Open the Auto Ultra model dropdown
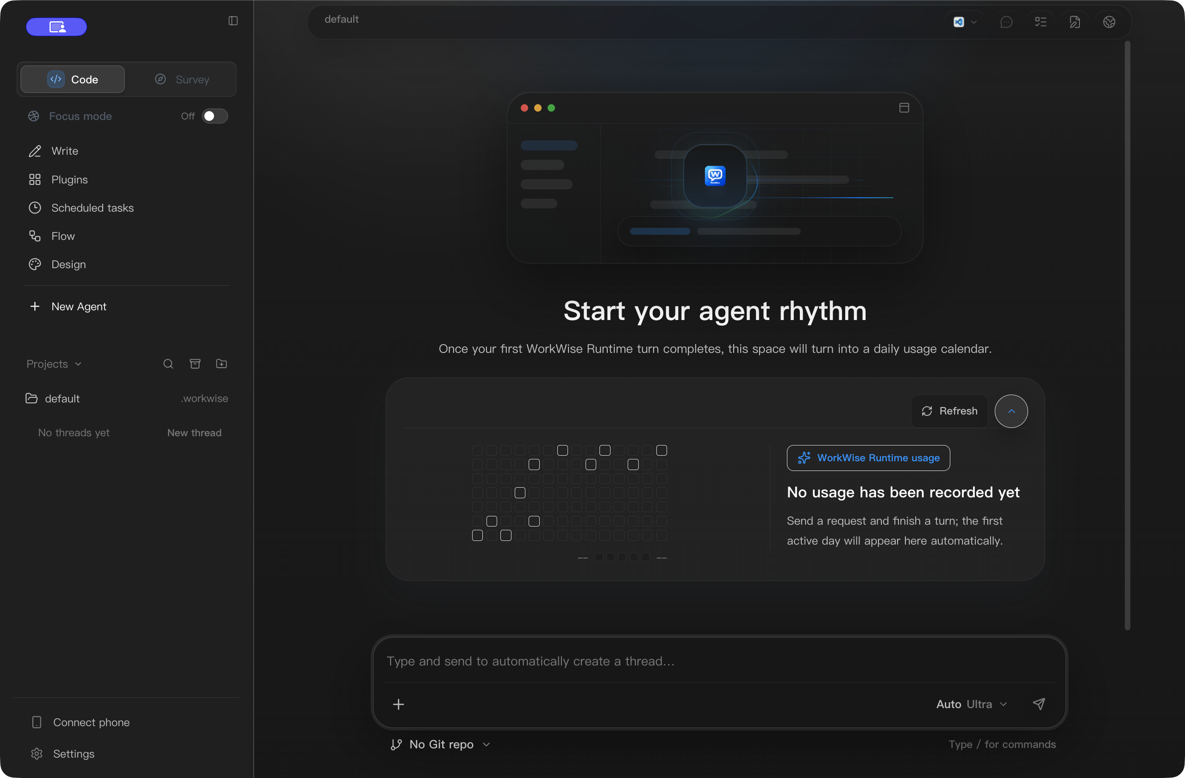Screen dimensions: 1185x778 [x=972, y=704]
